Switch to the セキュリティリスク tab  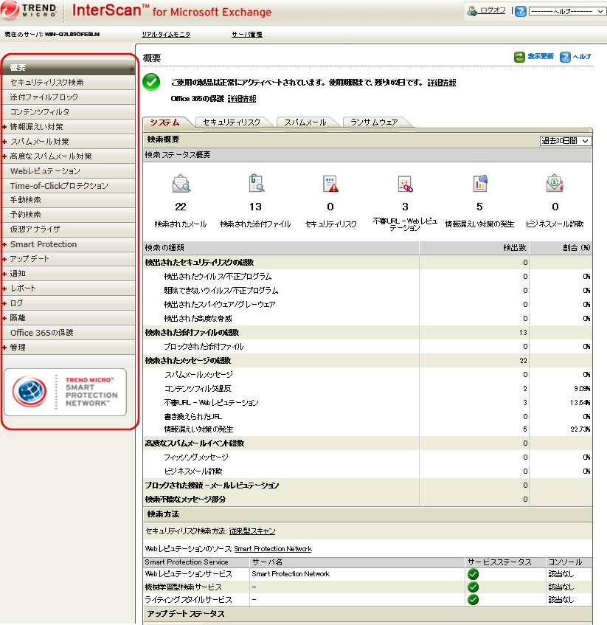(x=232, y=122)
